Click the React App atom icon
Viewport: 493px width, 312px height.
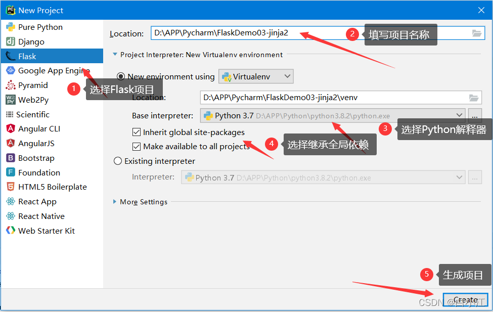[11, 201]
